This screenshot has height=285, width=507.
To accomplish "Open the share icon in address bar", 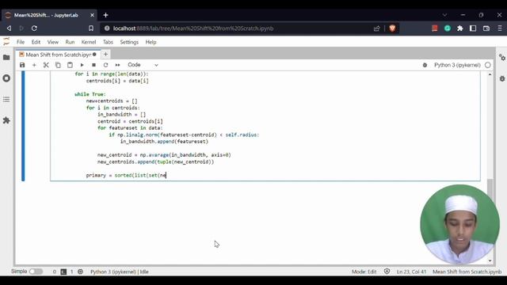I will pyautogui.click(x=377, y=28).
